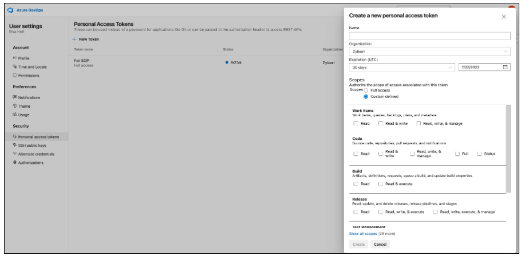Select the Full access scope radio
525x259 pixels.
tap(366, 91)
